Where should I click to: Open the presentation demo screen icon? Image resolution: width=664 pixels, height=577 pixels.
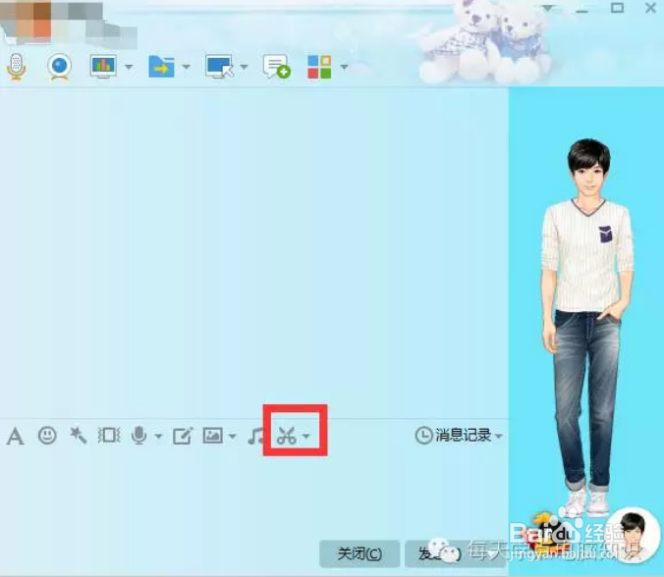coord(103,67)
